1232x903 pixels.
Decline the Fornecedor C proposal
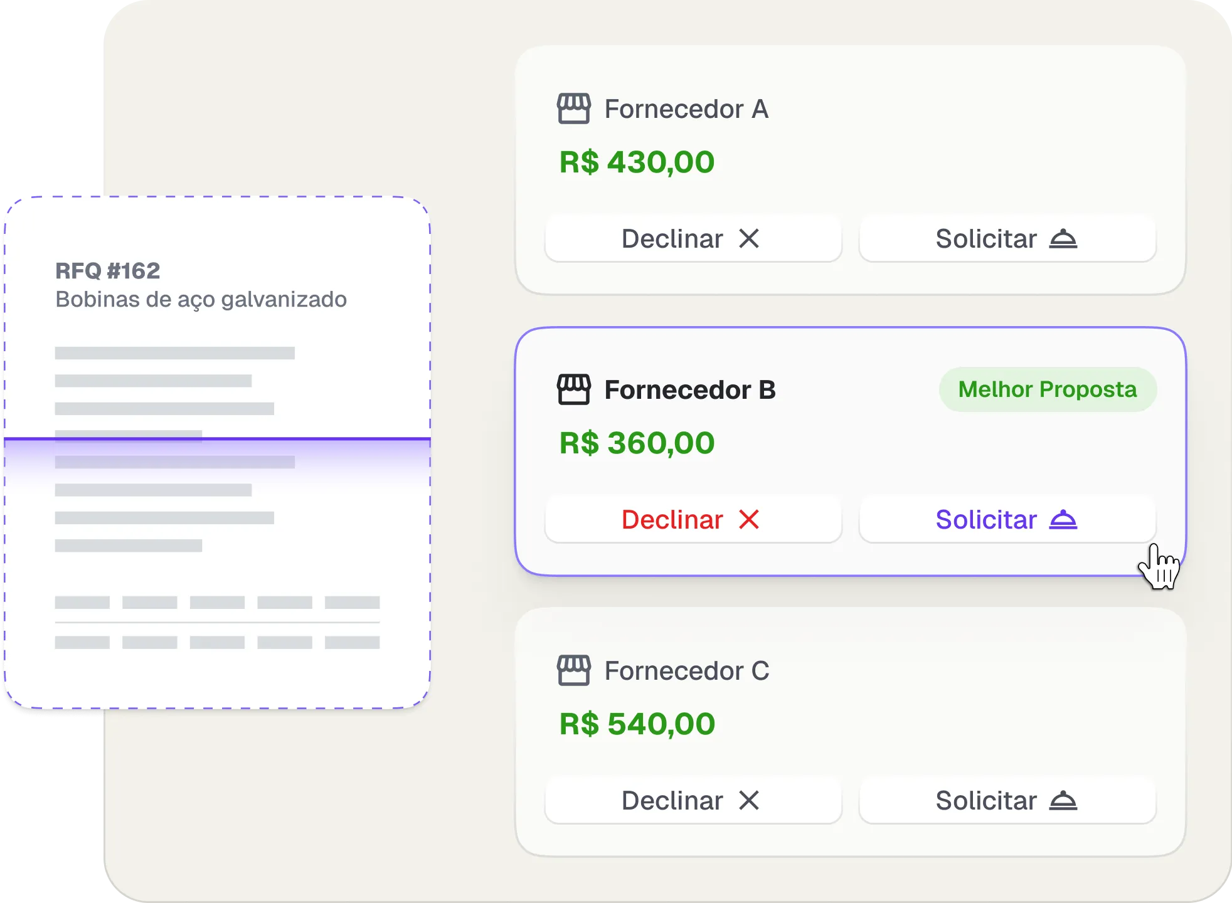coord(693,801)
